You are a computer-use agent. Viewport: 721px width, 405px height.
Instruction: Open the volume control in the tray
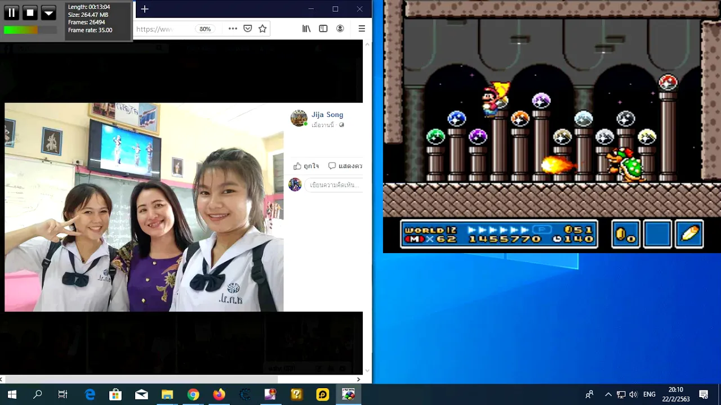click(x=633, y=394)
